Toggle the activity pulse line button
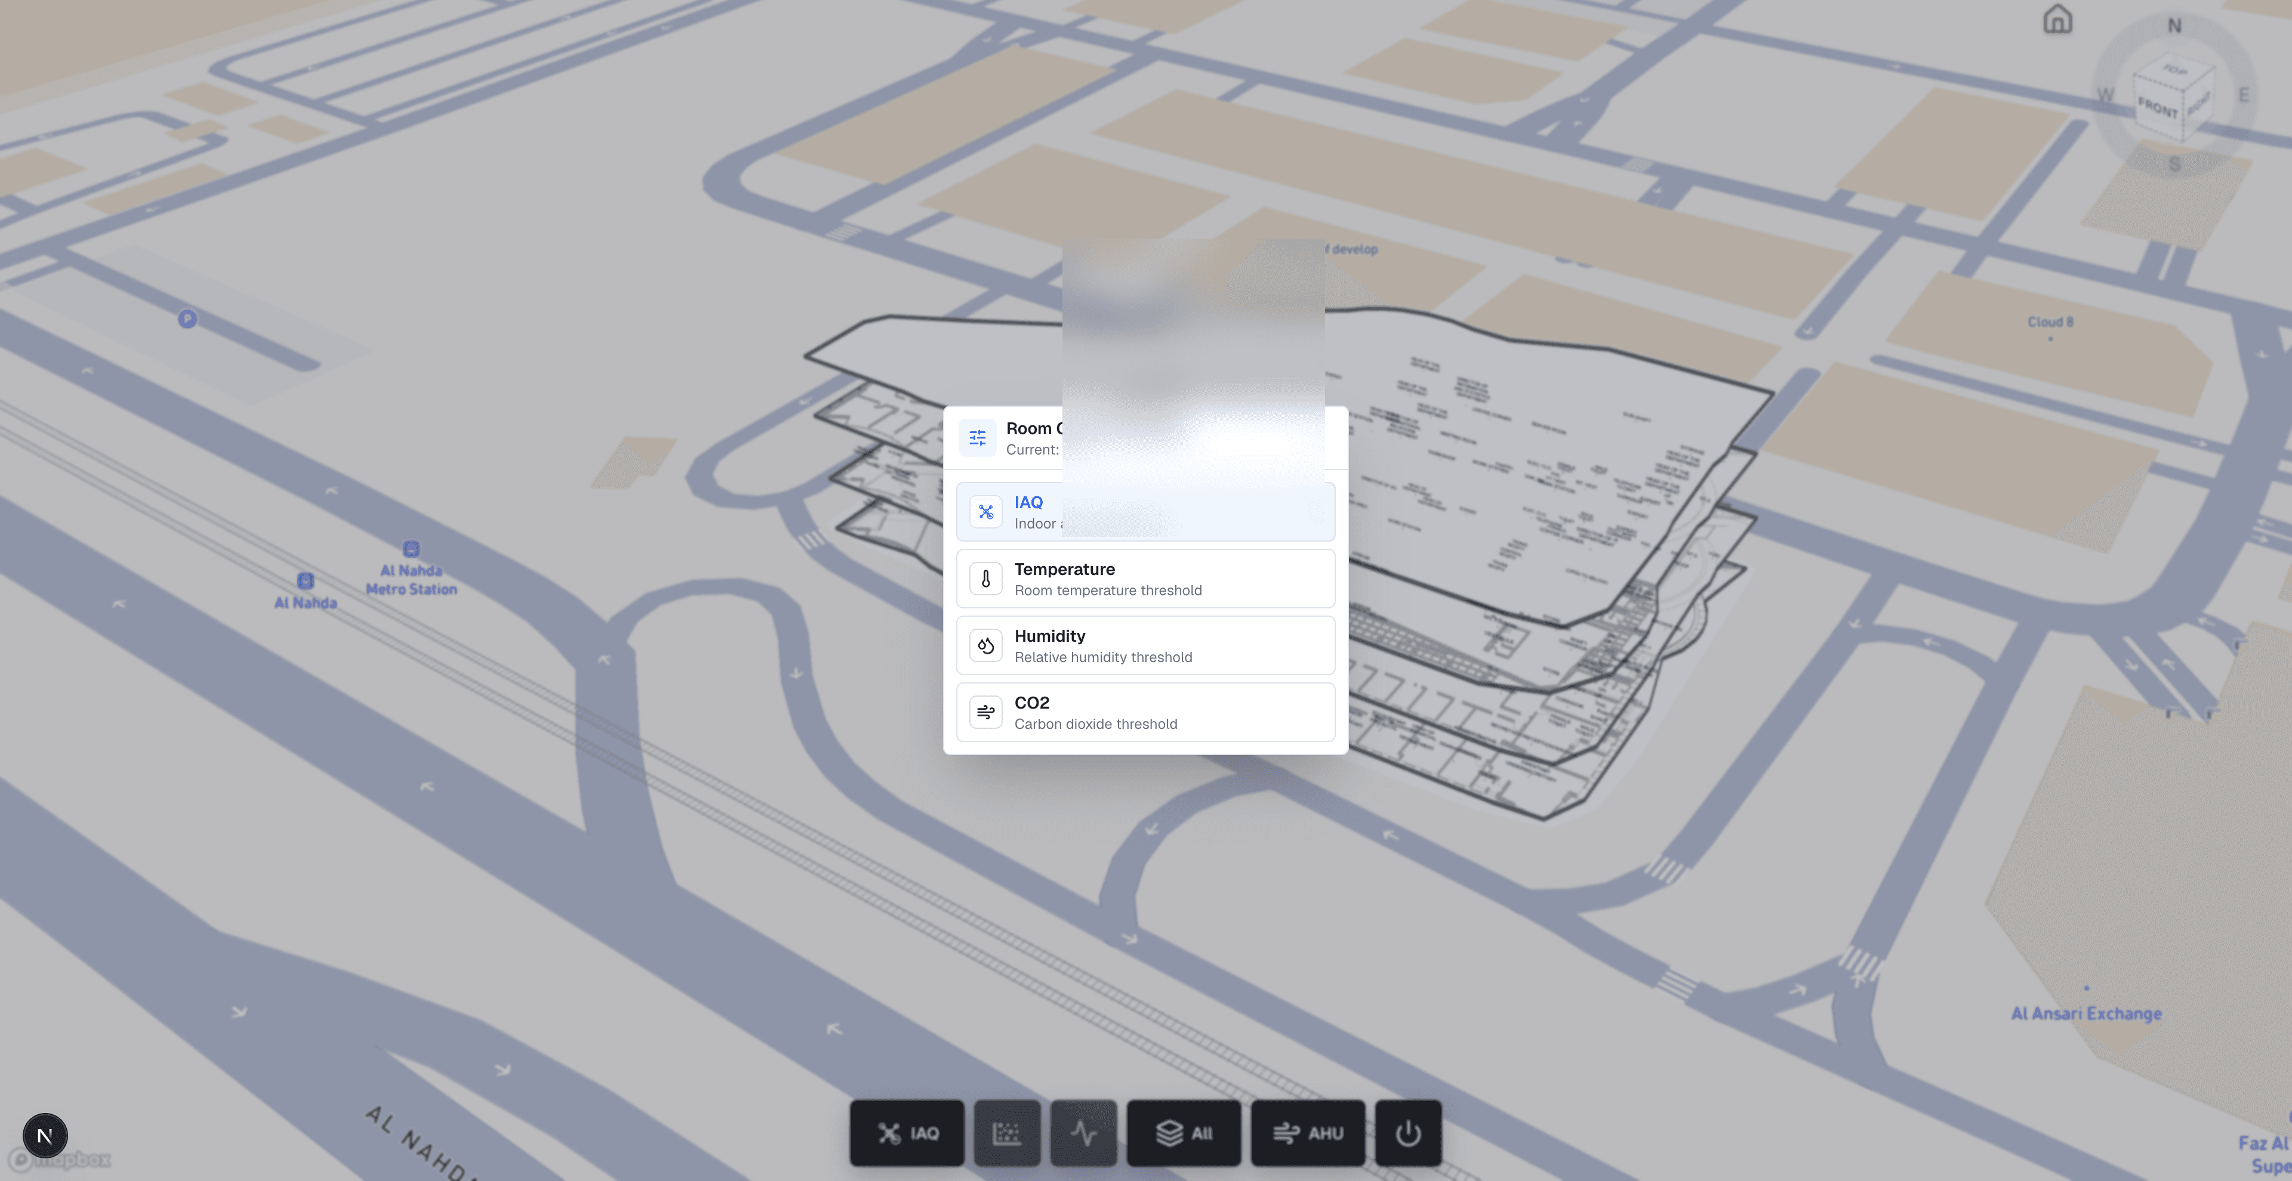 (1084, 1133)
